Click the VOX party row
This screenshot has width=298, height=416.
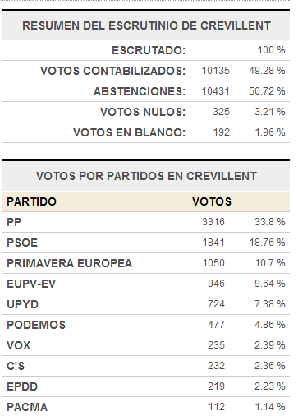coord(146,345)
